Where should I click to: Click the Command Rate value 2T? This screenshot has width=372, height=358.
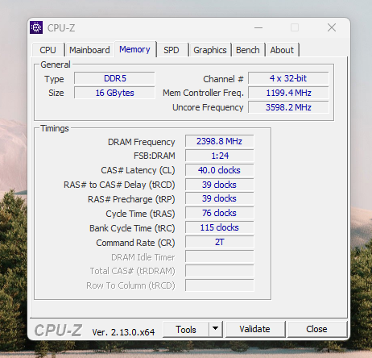click(x=220, y=242)
